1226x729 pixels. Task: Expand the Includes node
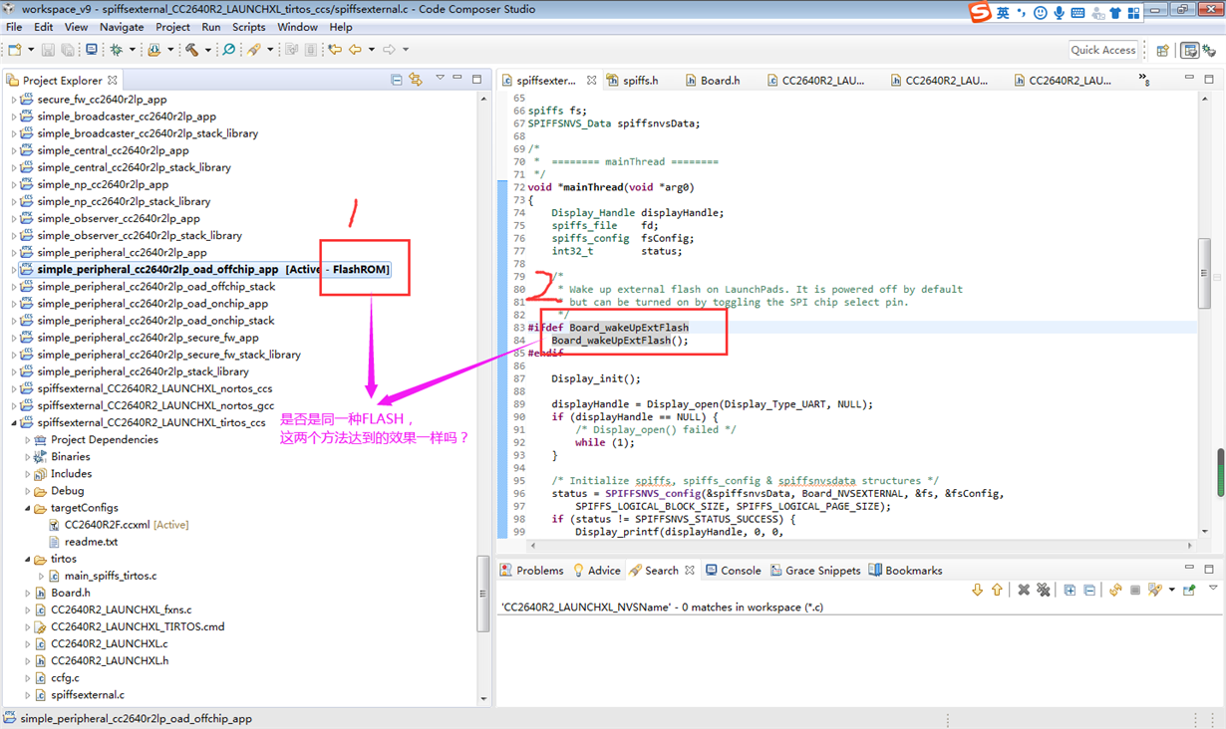click(x=28, y=474)
